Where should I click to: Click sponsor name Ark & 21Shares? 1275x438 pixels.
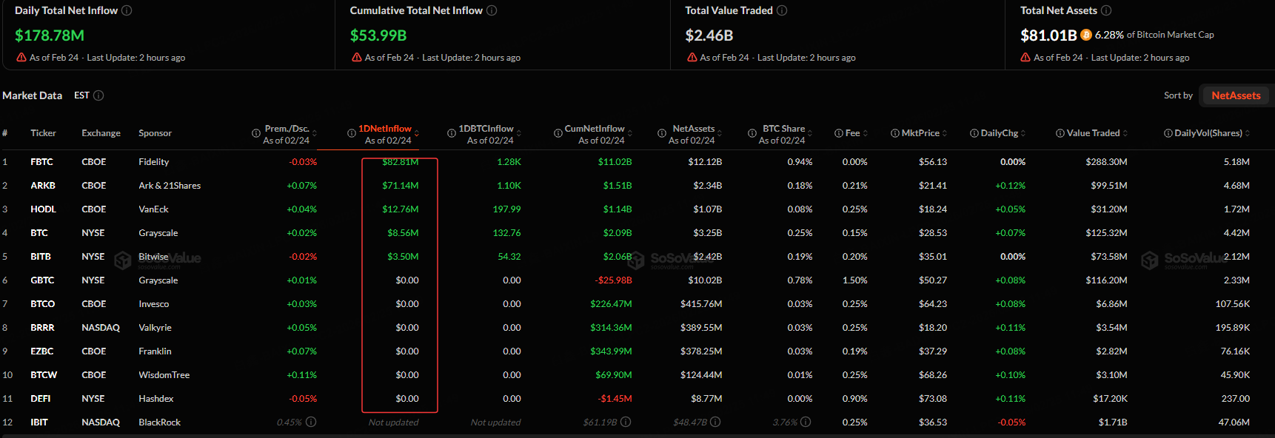[170, 186]
